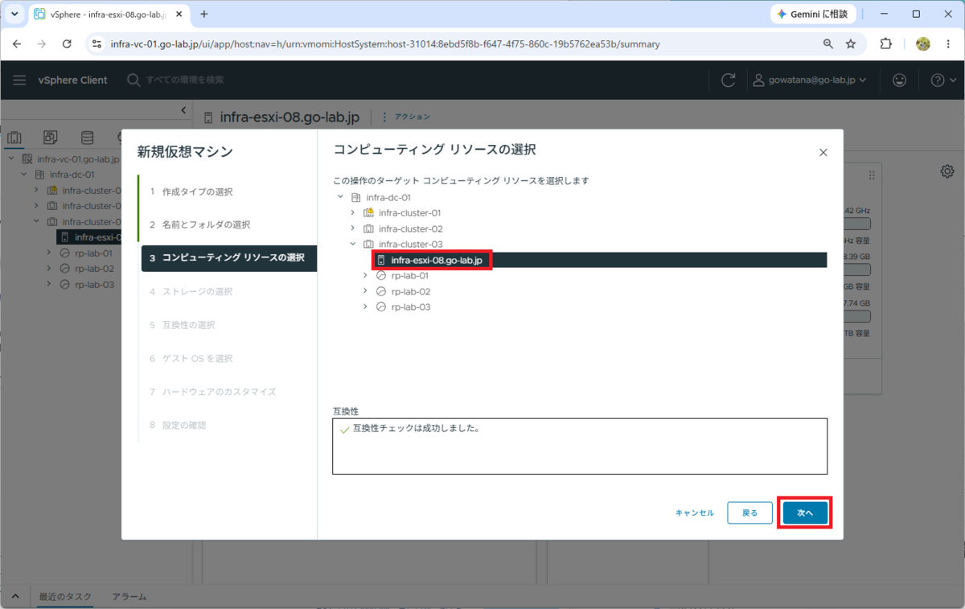Expand infra-cluster-02 in the dialog tree
This screenshot has height=609, width=965.
coord(352,228)
